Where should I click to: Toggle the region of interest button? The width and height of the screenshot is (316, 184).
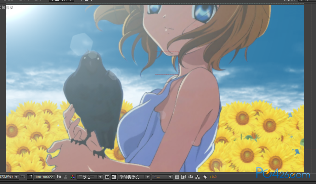click(x=107, y=177)
